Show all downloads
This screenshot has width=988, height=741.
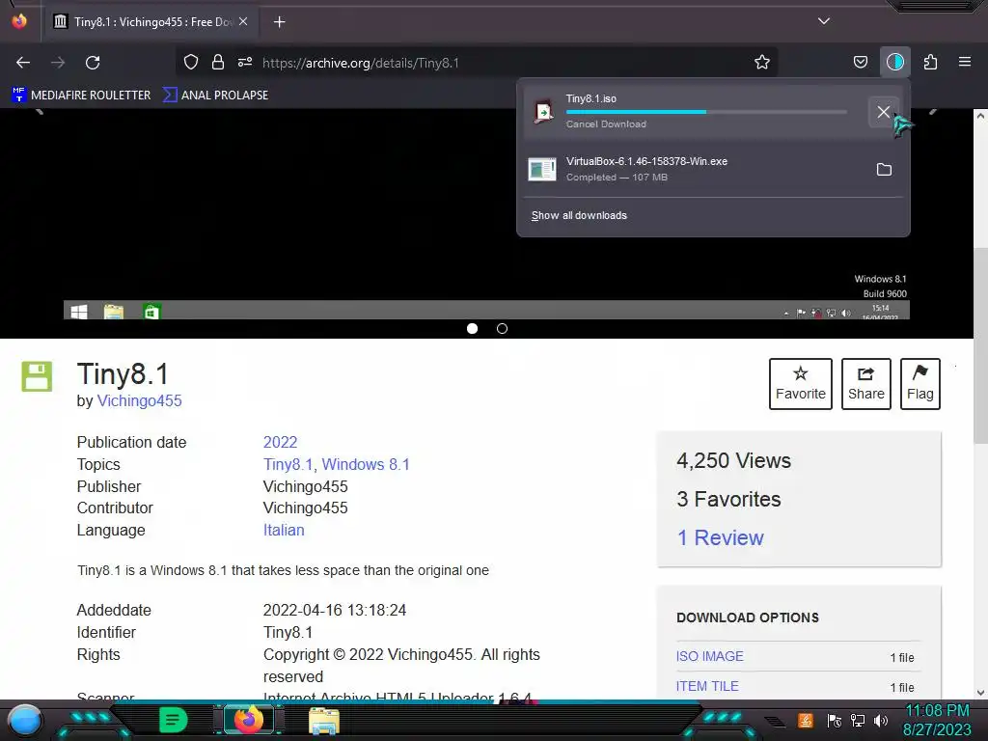tap(579, 215)
